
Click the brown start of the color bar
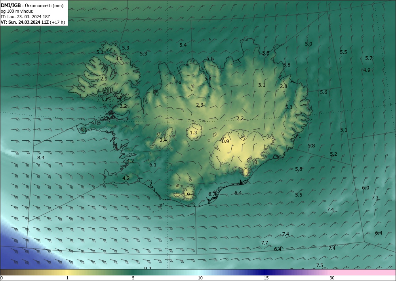10,272
